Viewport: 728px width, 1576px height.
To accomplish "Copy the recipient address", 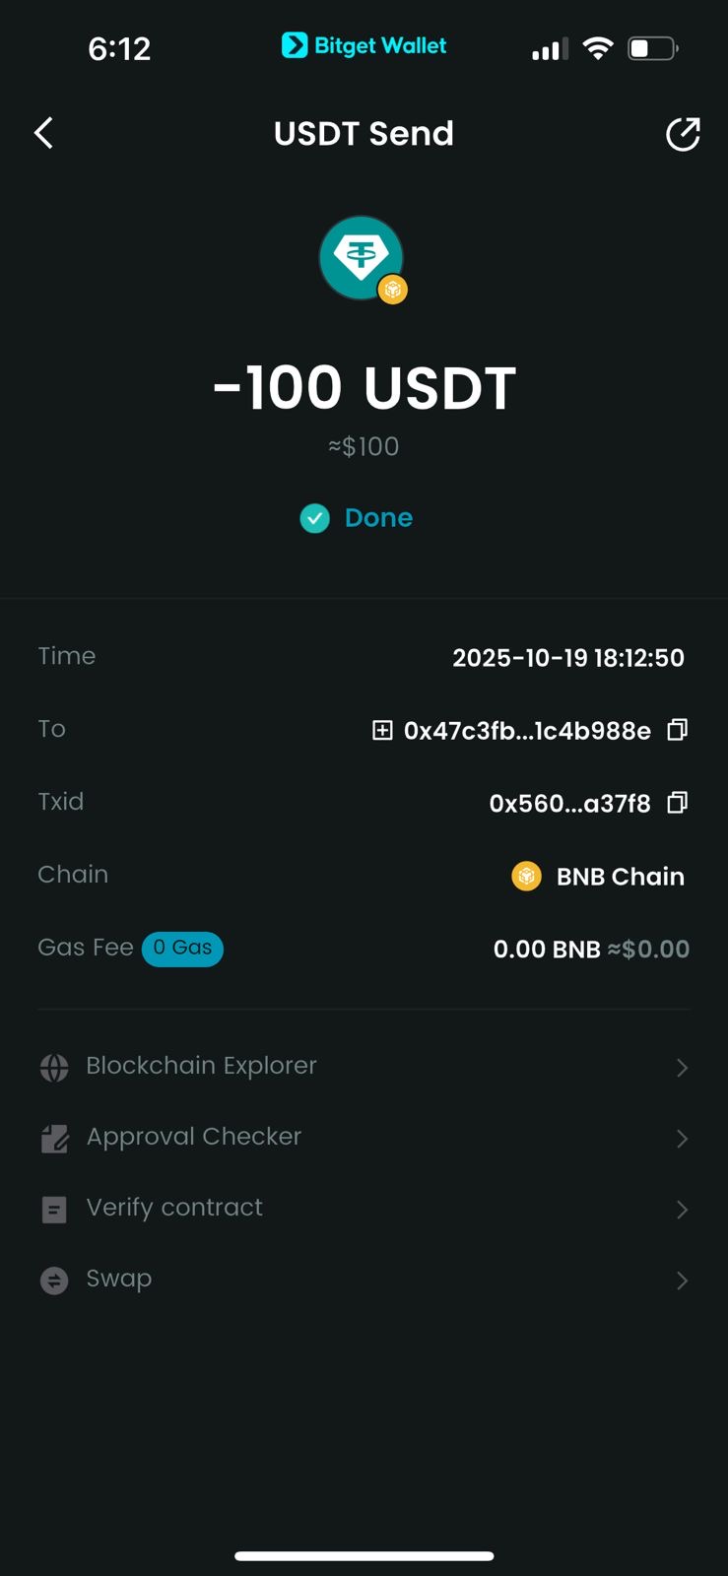I will coord(677,730).
